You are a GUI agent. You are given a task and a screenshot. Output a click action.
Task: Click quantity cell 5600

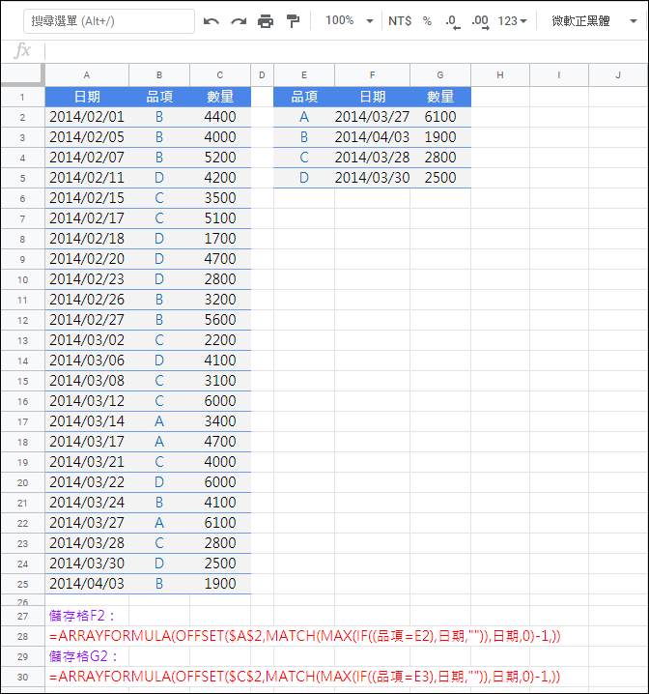[220, 320]
